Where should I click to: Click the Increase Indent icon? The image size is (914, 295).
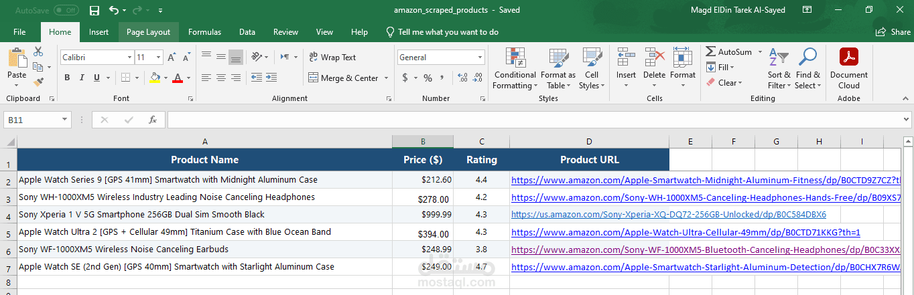click(x=271, y=78)
